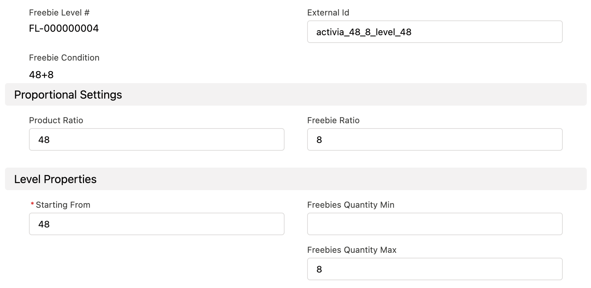This screenshot has height=288, width=591.
Task: Click the Starting From input field
Action: (x=156, y=224)
